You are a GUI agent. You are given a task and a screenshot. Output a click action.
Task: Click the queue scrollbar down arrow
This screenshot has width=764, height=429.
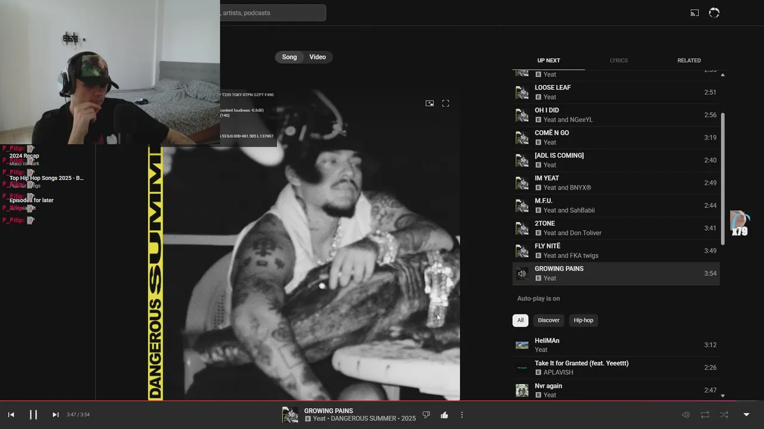723,396
